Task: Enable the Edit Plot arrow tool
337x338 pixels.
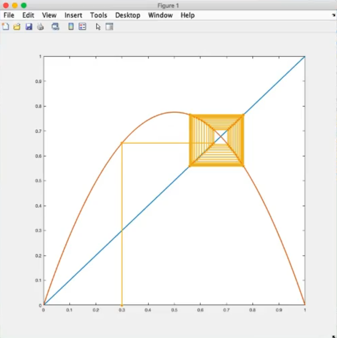Action: point(98,26)
